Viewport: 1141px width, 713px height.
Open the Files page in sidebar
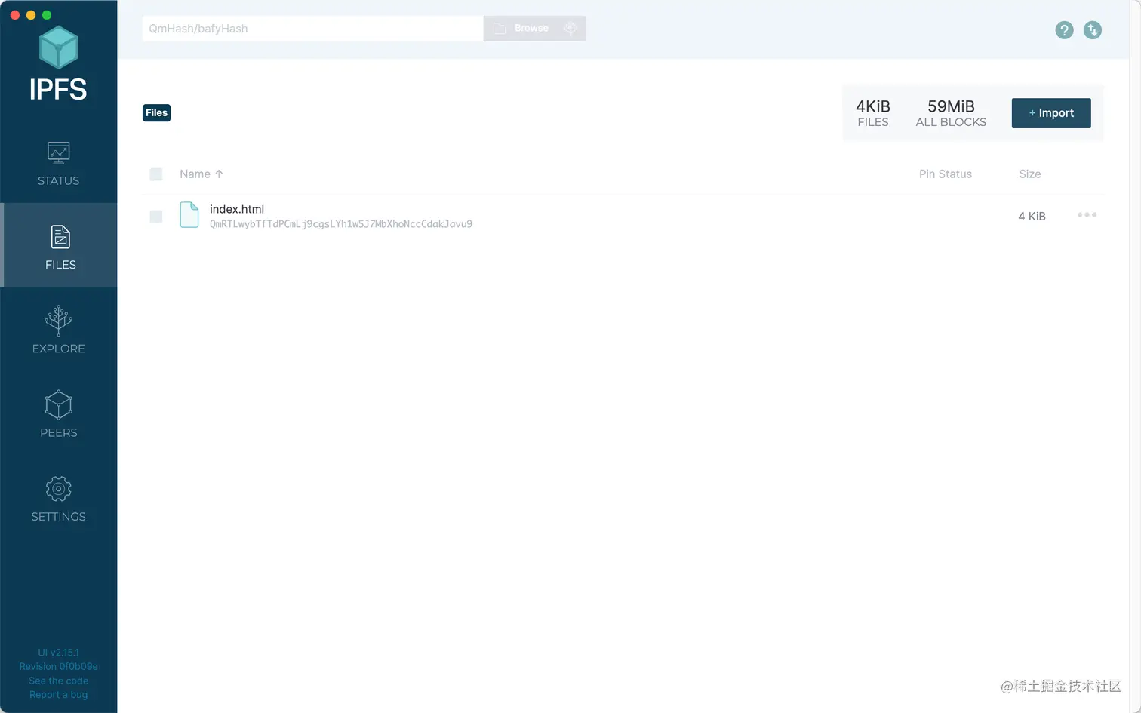(x=60, y=247)
